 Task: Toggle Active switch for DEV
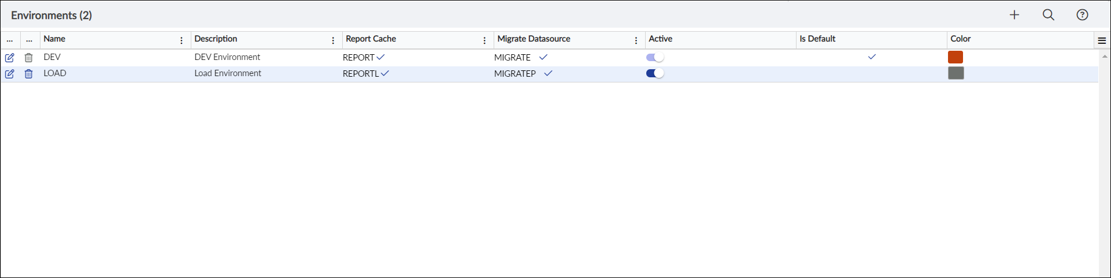pos(655,57)
